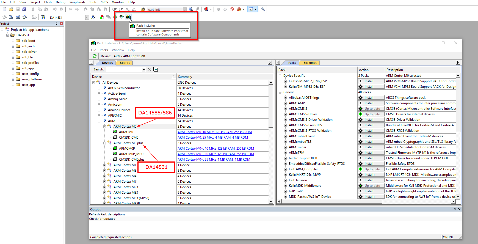The image size is (478, 244).
Task: Open the CMSDK_CM0plus summary link
Action: [x=214, y=160]
